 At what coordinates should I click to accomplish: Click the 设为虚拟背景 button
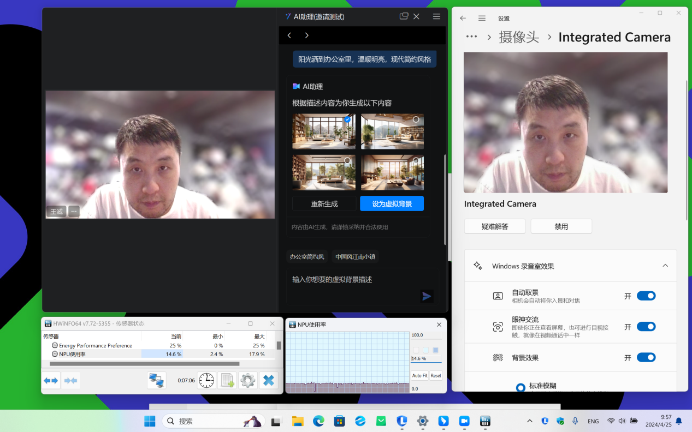(x=392, y=203)
